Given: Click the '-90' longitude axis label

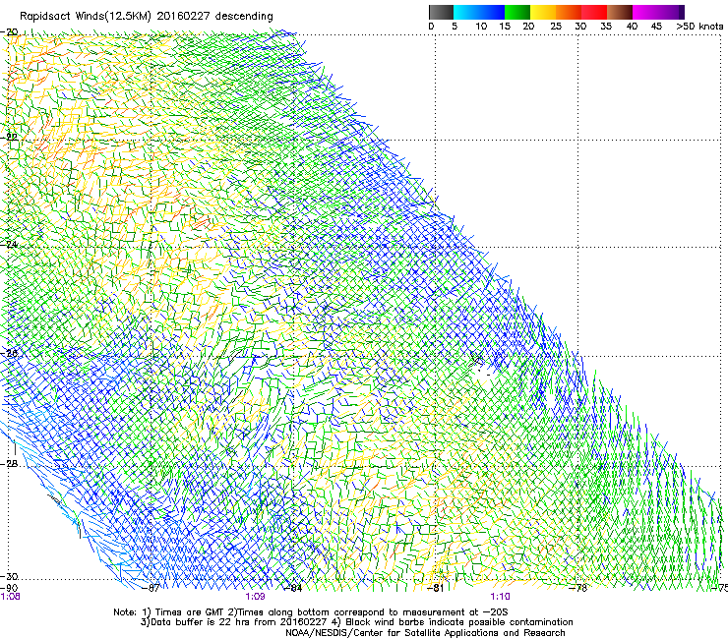Looking at the screenshot, I should pyautogui.click(x=9, y=588).
